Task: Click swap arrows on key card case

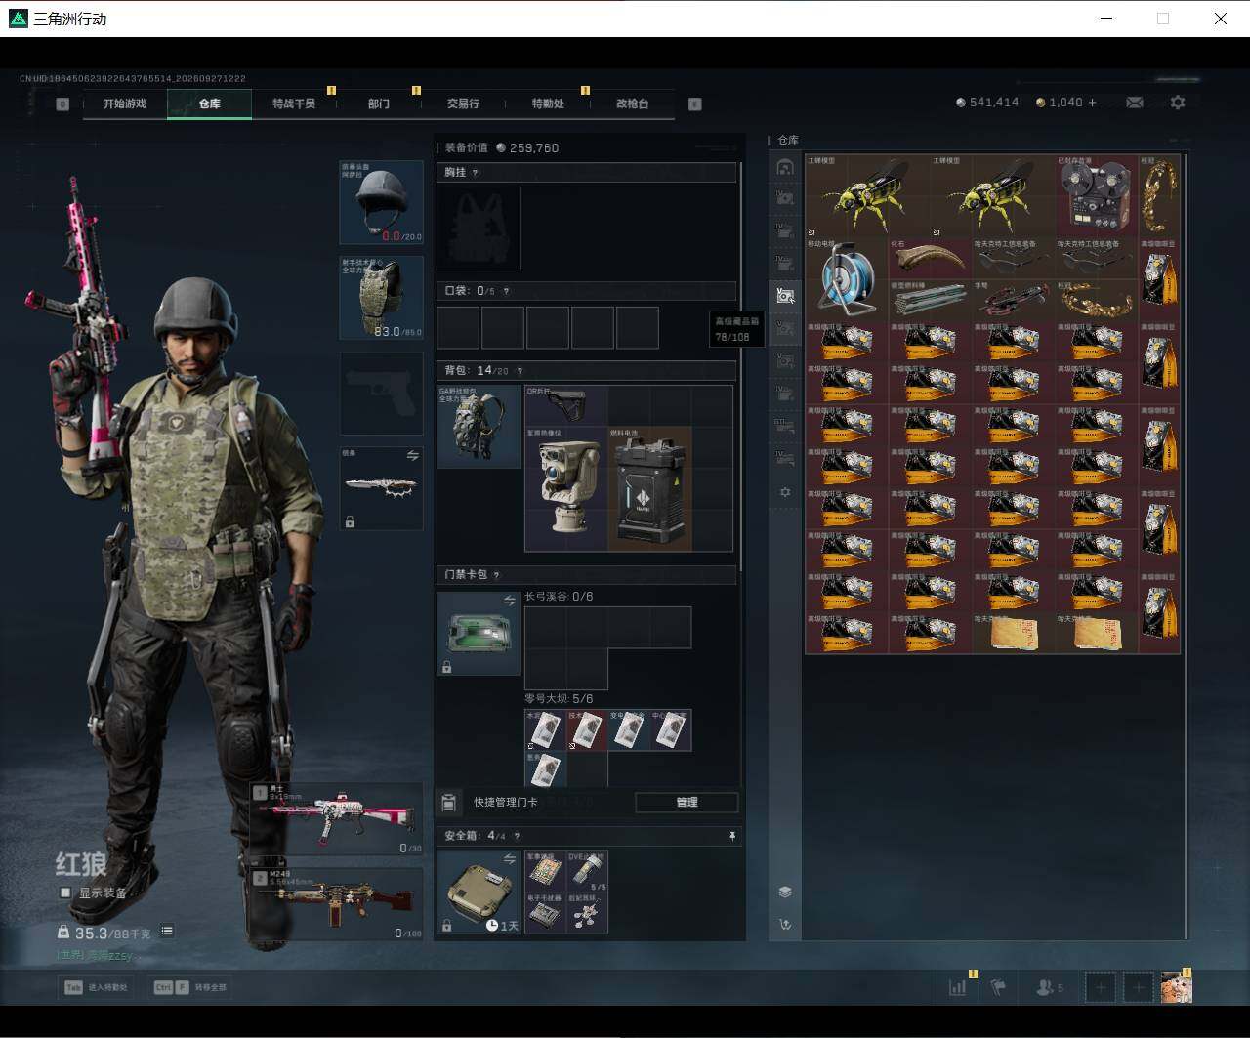Action: point(509,601)
